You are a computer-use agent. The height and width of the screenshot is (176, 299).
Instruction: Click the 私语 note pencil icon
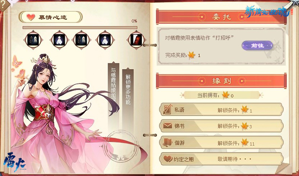click(167, 109)
